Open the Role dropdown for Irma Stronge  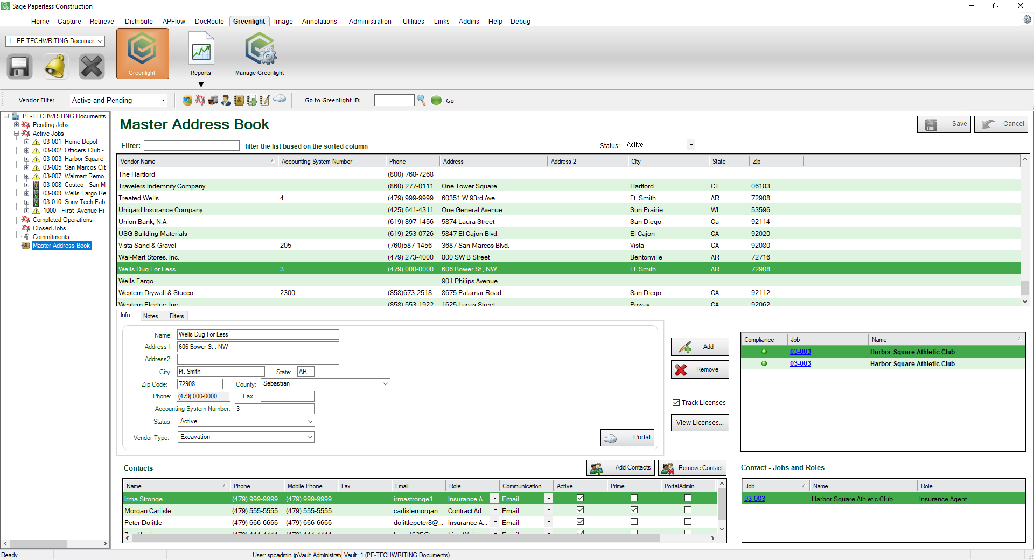click(x=494, y=499)
